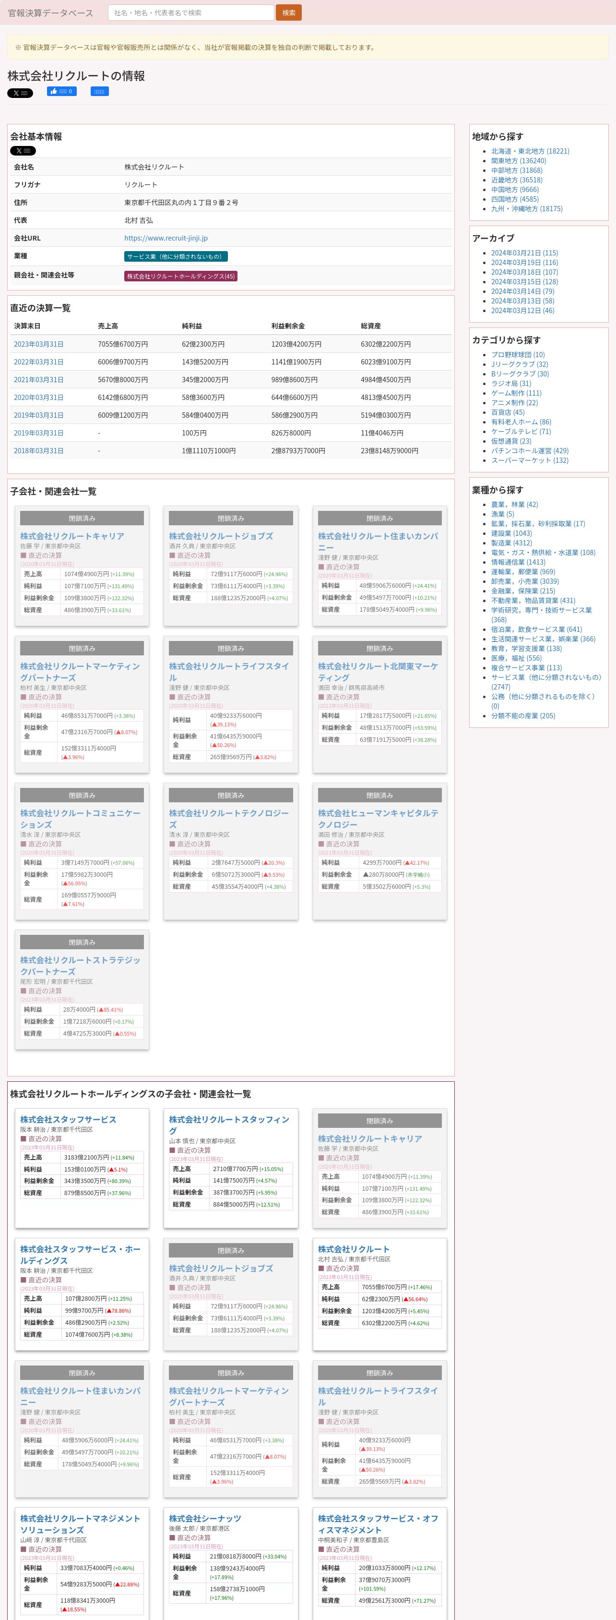Viewport: 616px width, 1620px height.
Task: Open the 2018年03月31日 settlement row
Action: pos(38,450)
